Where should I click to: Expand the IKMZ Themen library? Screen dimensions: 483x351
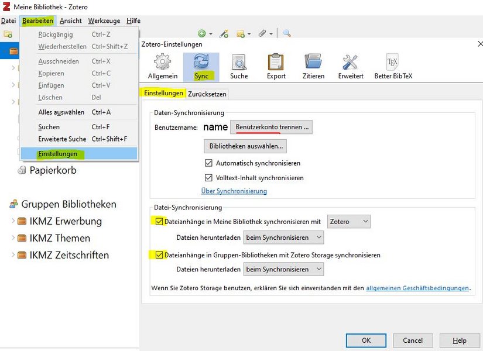pyautogui.click(x=13, y=238)
